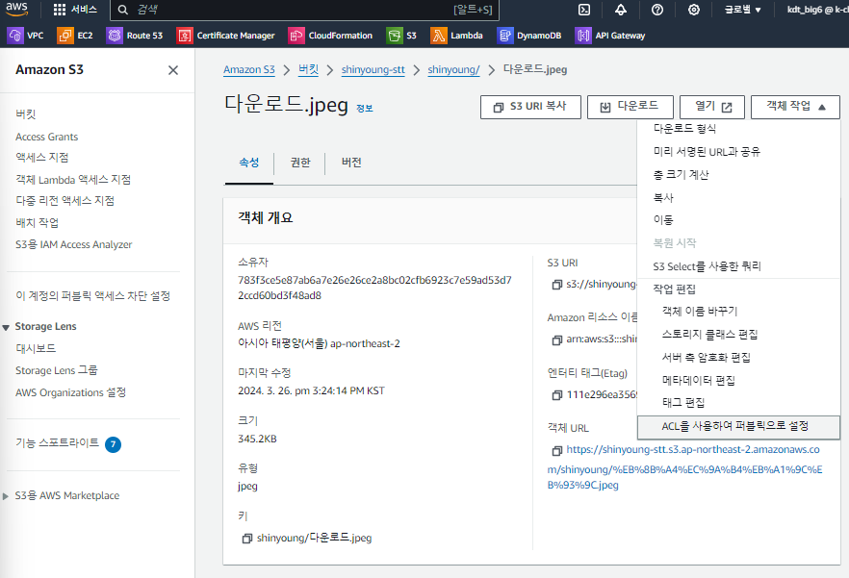Image resolution: width=849 pixels, height=578 pixels.
Task: Copy the Amazon resource name ARN icon
Action: pyautogui.click(x=556, y=340)
